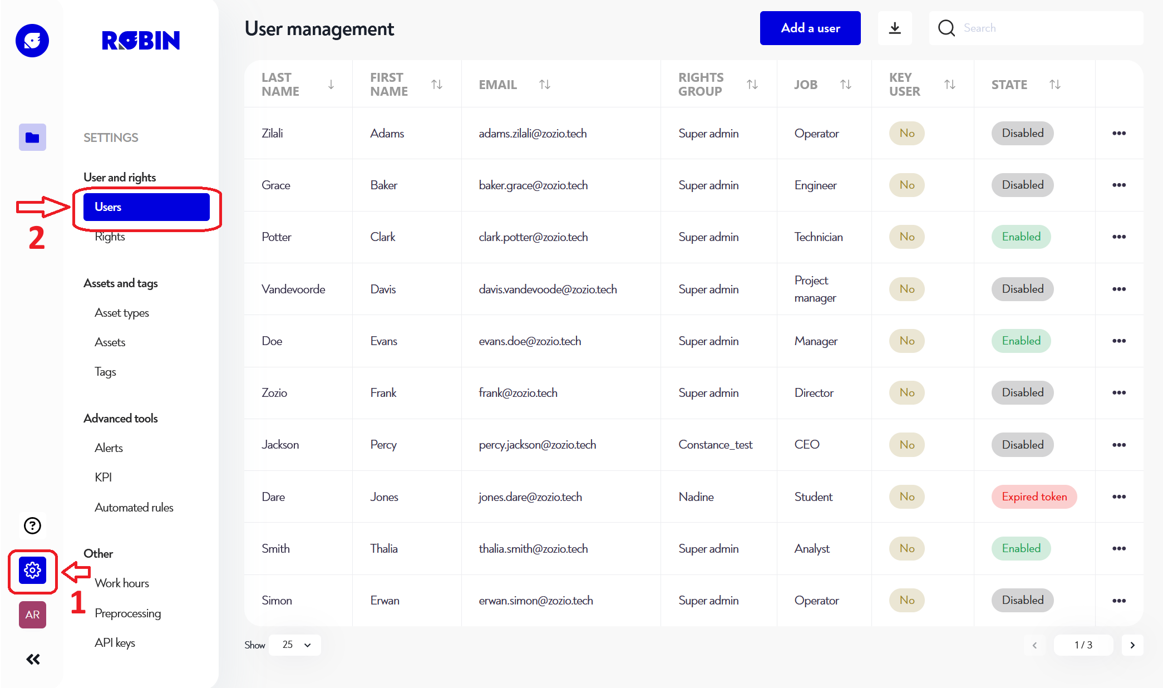Click Project manager job cell
The height and width of the screenshot is (688, 1163).
[815, 289]
